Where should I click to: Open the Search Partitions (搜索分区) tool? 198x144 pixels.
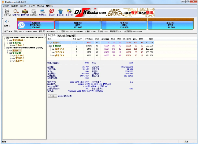click(15, 12)
